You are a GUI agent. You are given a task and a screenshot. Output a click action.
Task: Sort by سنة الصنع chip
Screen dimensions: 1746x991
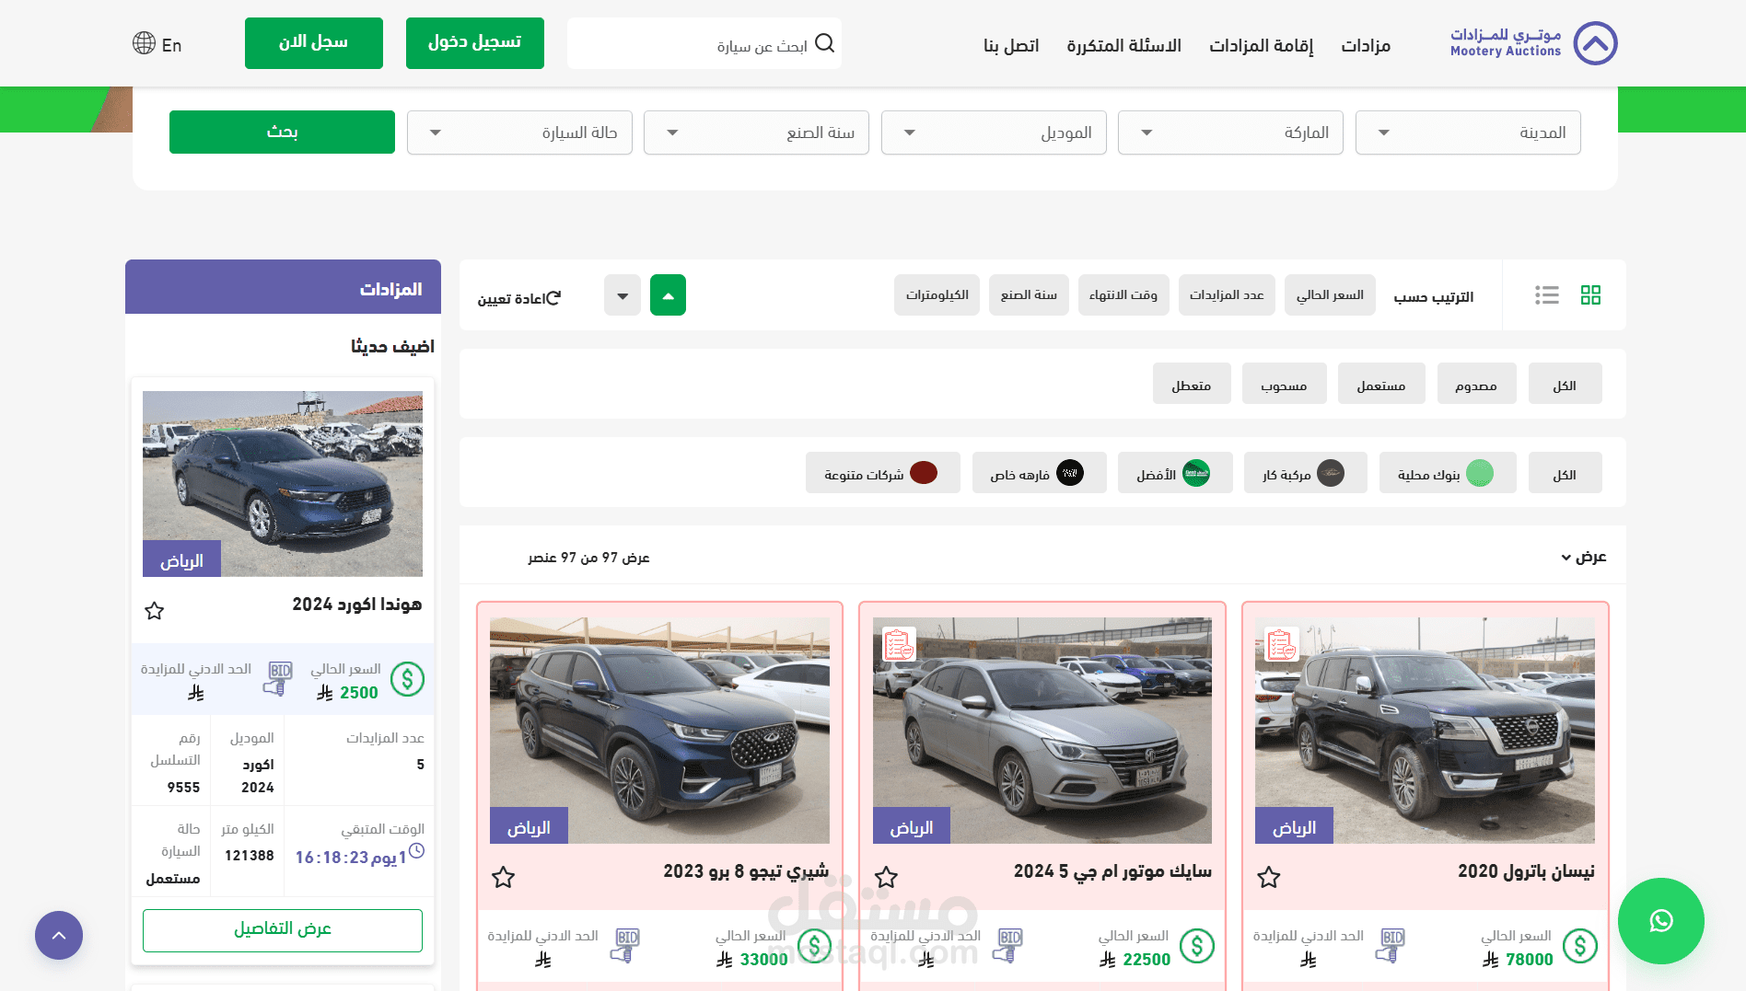click(x=1029, y=295)
